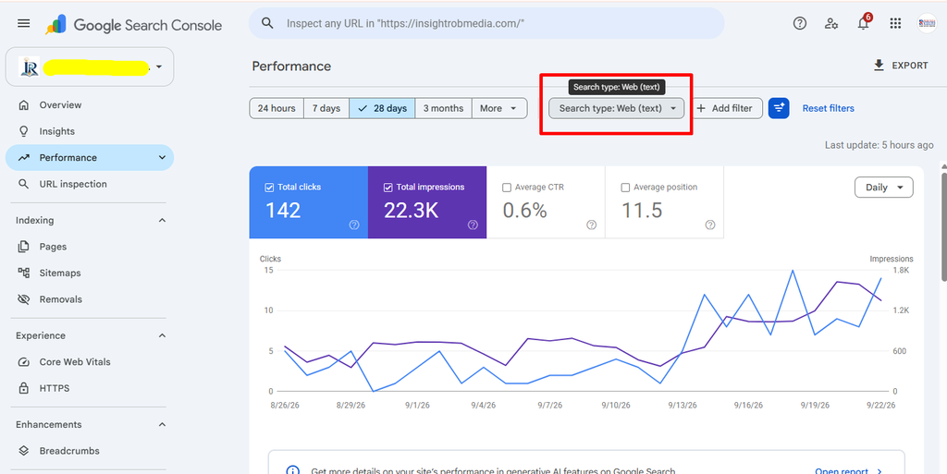Click help icon on Average position card
This screenshot has width=947, height=474.
(x=710, y=225)
